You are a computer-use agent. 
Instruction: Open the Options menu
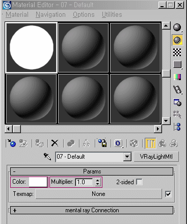[x=84, y=15]
